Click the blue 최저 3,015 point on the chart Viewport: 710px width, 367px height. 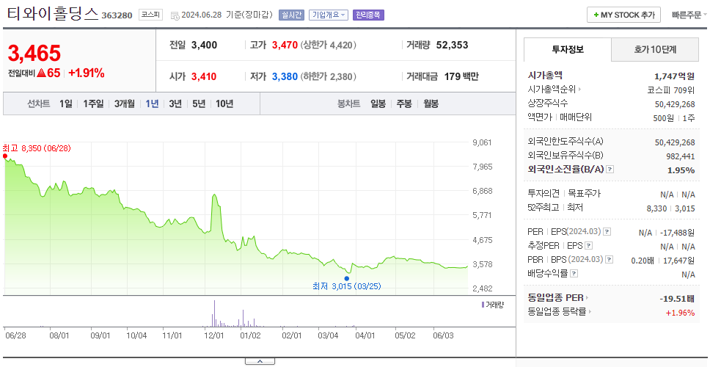coord(347,279)
